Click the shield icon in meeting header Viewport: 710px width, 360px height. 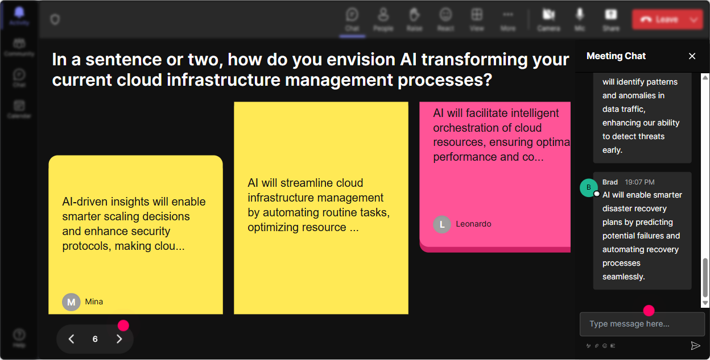[55, 19]
